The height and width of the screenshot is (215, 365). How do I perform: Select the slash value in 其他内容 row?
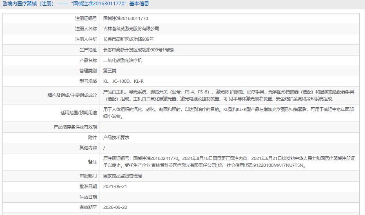pos(104,148)
